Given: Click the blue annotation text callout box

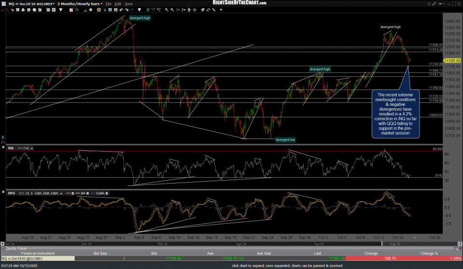Looking at the screenshot, I should pos(395,114).
